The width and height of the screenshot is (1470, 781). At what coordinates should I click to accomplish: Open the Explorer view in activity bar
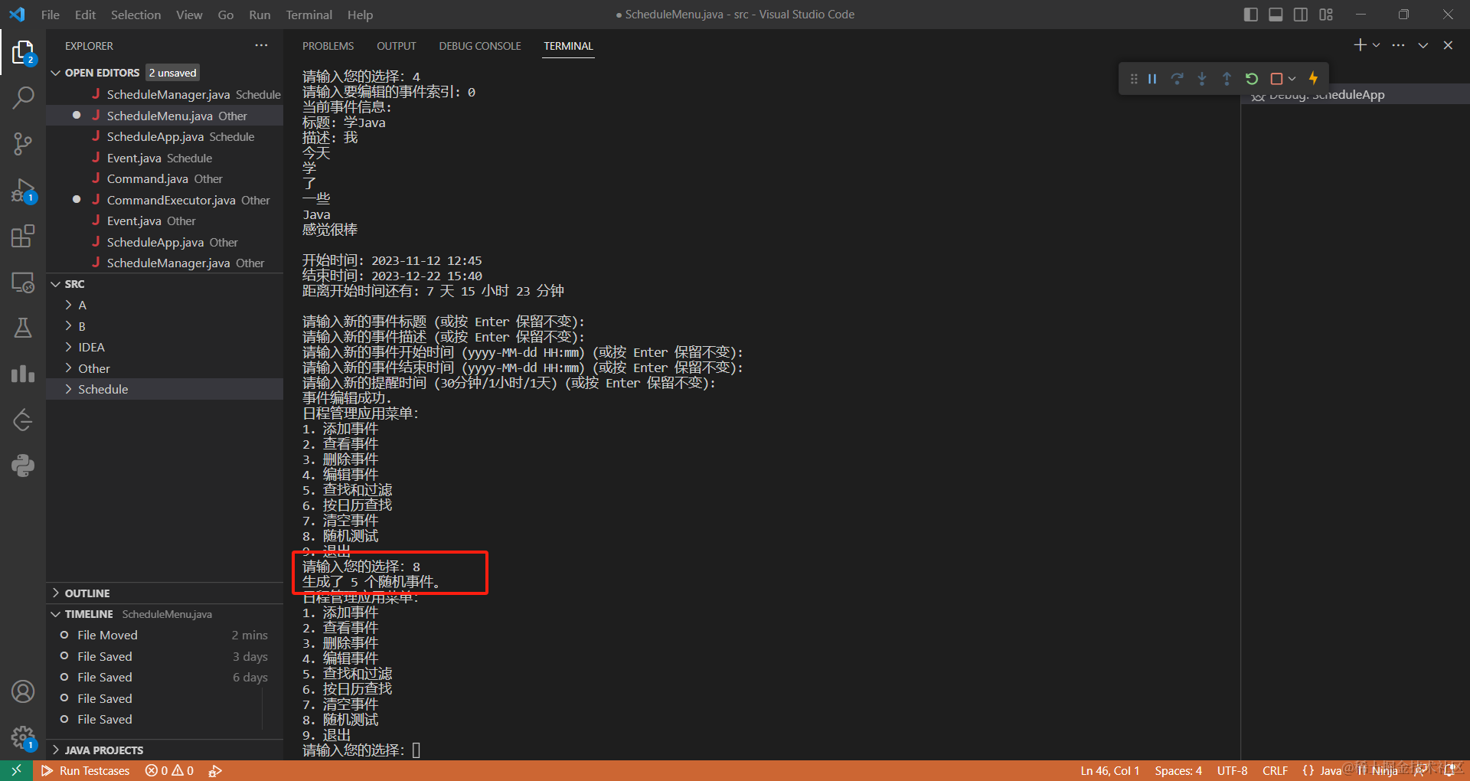point(23,52)
